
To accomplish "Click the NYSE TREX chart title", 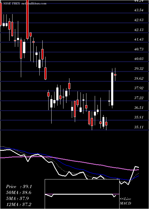I will click(24, 4).
